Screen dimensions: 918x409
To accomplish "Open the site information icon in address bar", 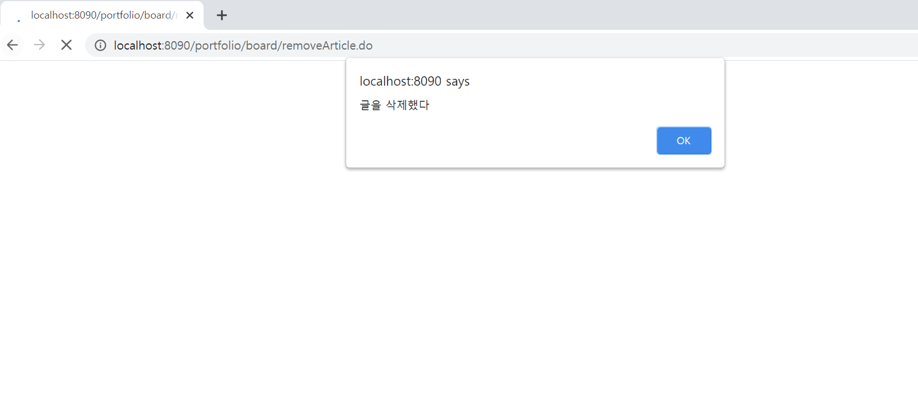I will 100,46.
